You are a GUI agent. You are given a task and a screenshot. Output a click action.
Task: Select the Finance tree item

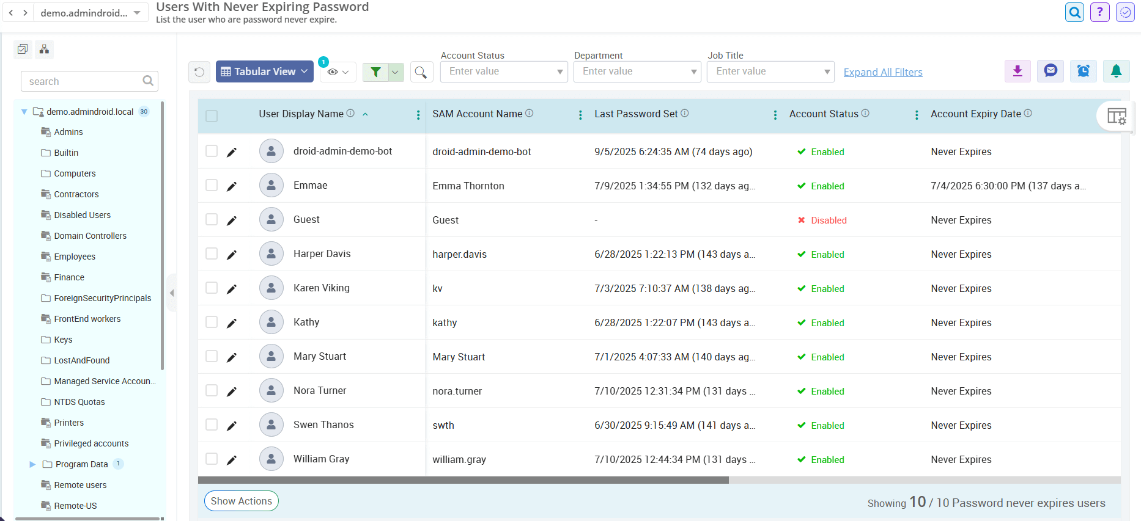click(69, 277)
